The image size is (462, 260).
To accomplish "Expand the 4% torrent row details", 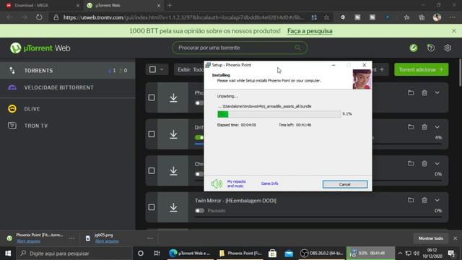I will click(x=437, y=127).
